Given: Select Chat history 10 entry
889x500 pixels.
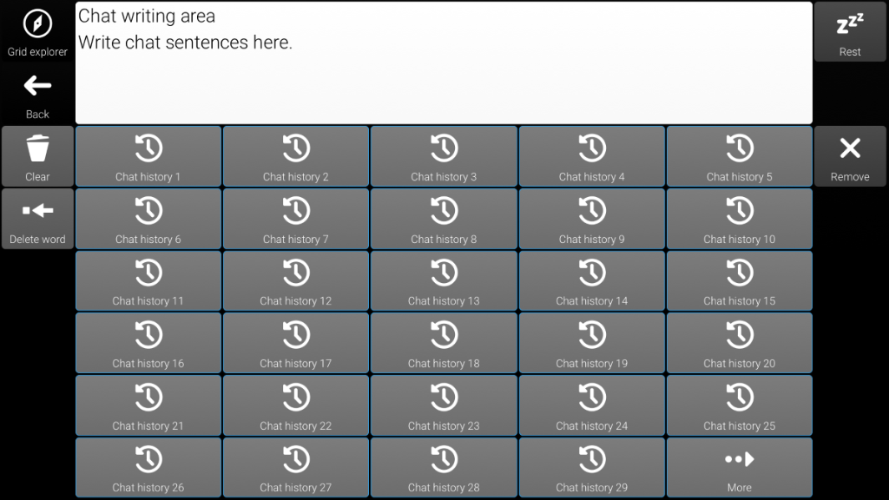Looking at the screenshot, I should [739, 219].
